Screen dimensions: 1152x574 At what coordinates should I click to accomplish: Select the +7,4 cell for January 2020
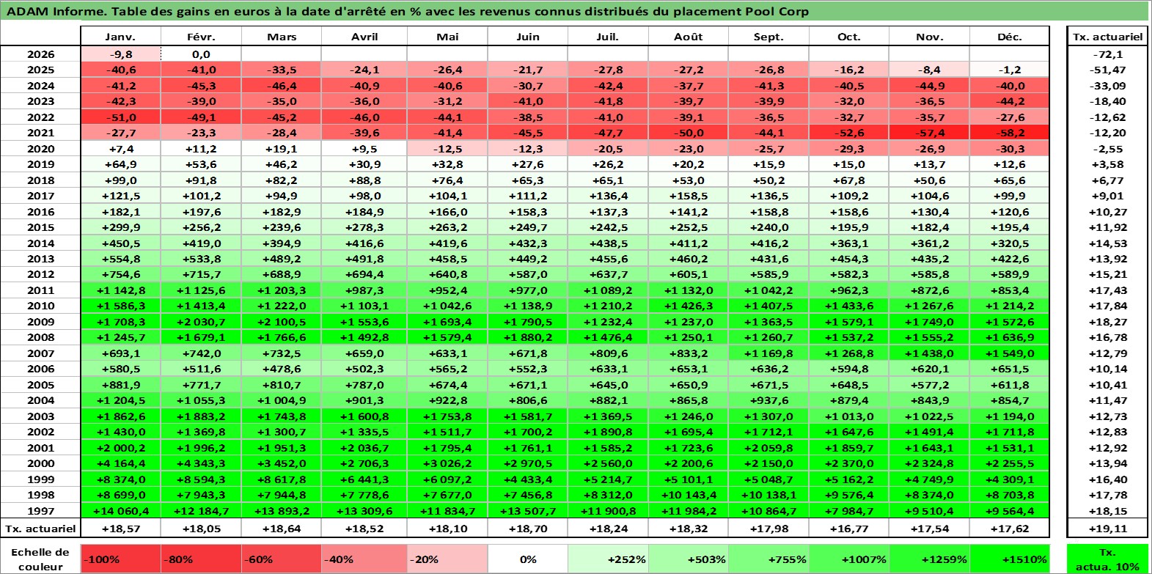[x=120, y=149]
